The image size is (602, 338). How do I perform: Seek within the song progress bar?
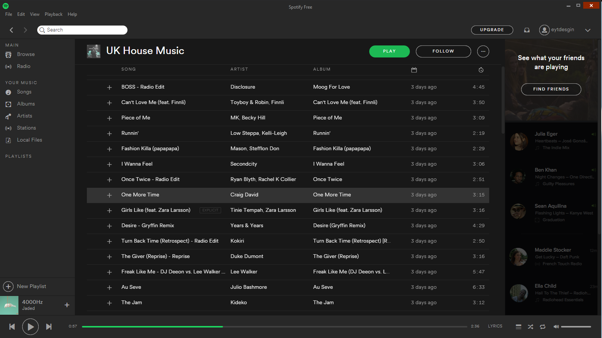click(x=274, y=327)
